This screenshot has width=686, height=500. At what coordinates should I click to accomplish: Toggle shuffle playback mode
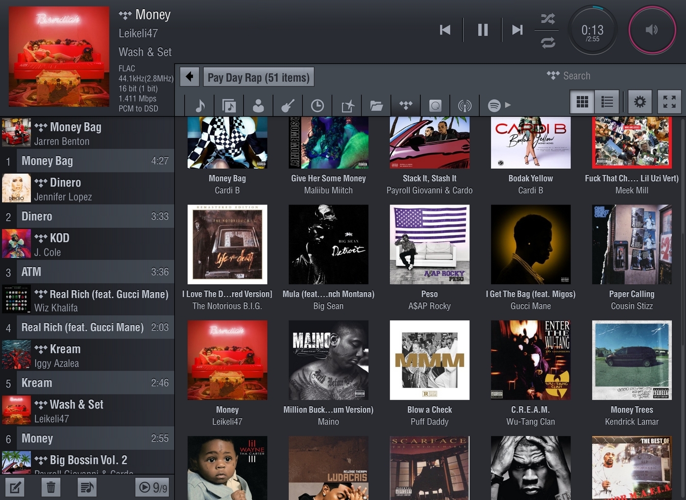tap(548, 19)
